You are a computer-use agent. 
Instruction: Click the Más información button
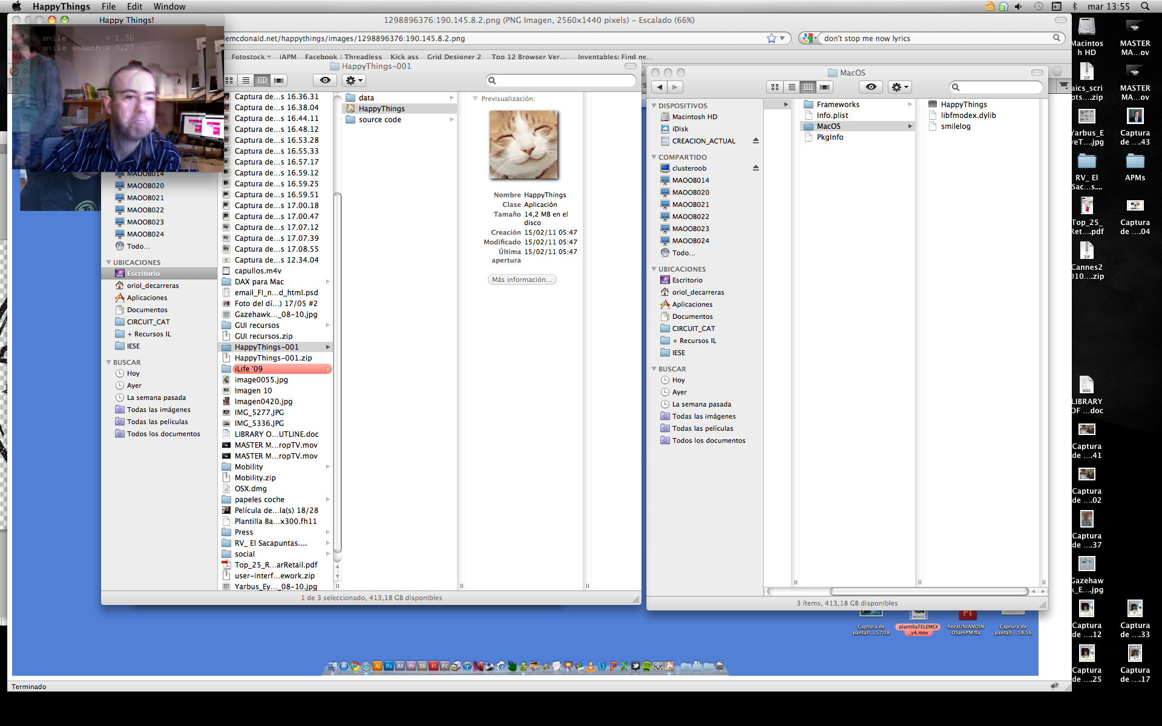[x=522, y=280]
